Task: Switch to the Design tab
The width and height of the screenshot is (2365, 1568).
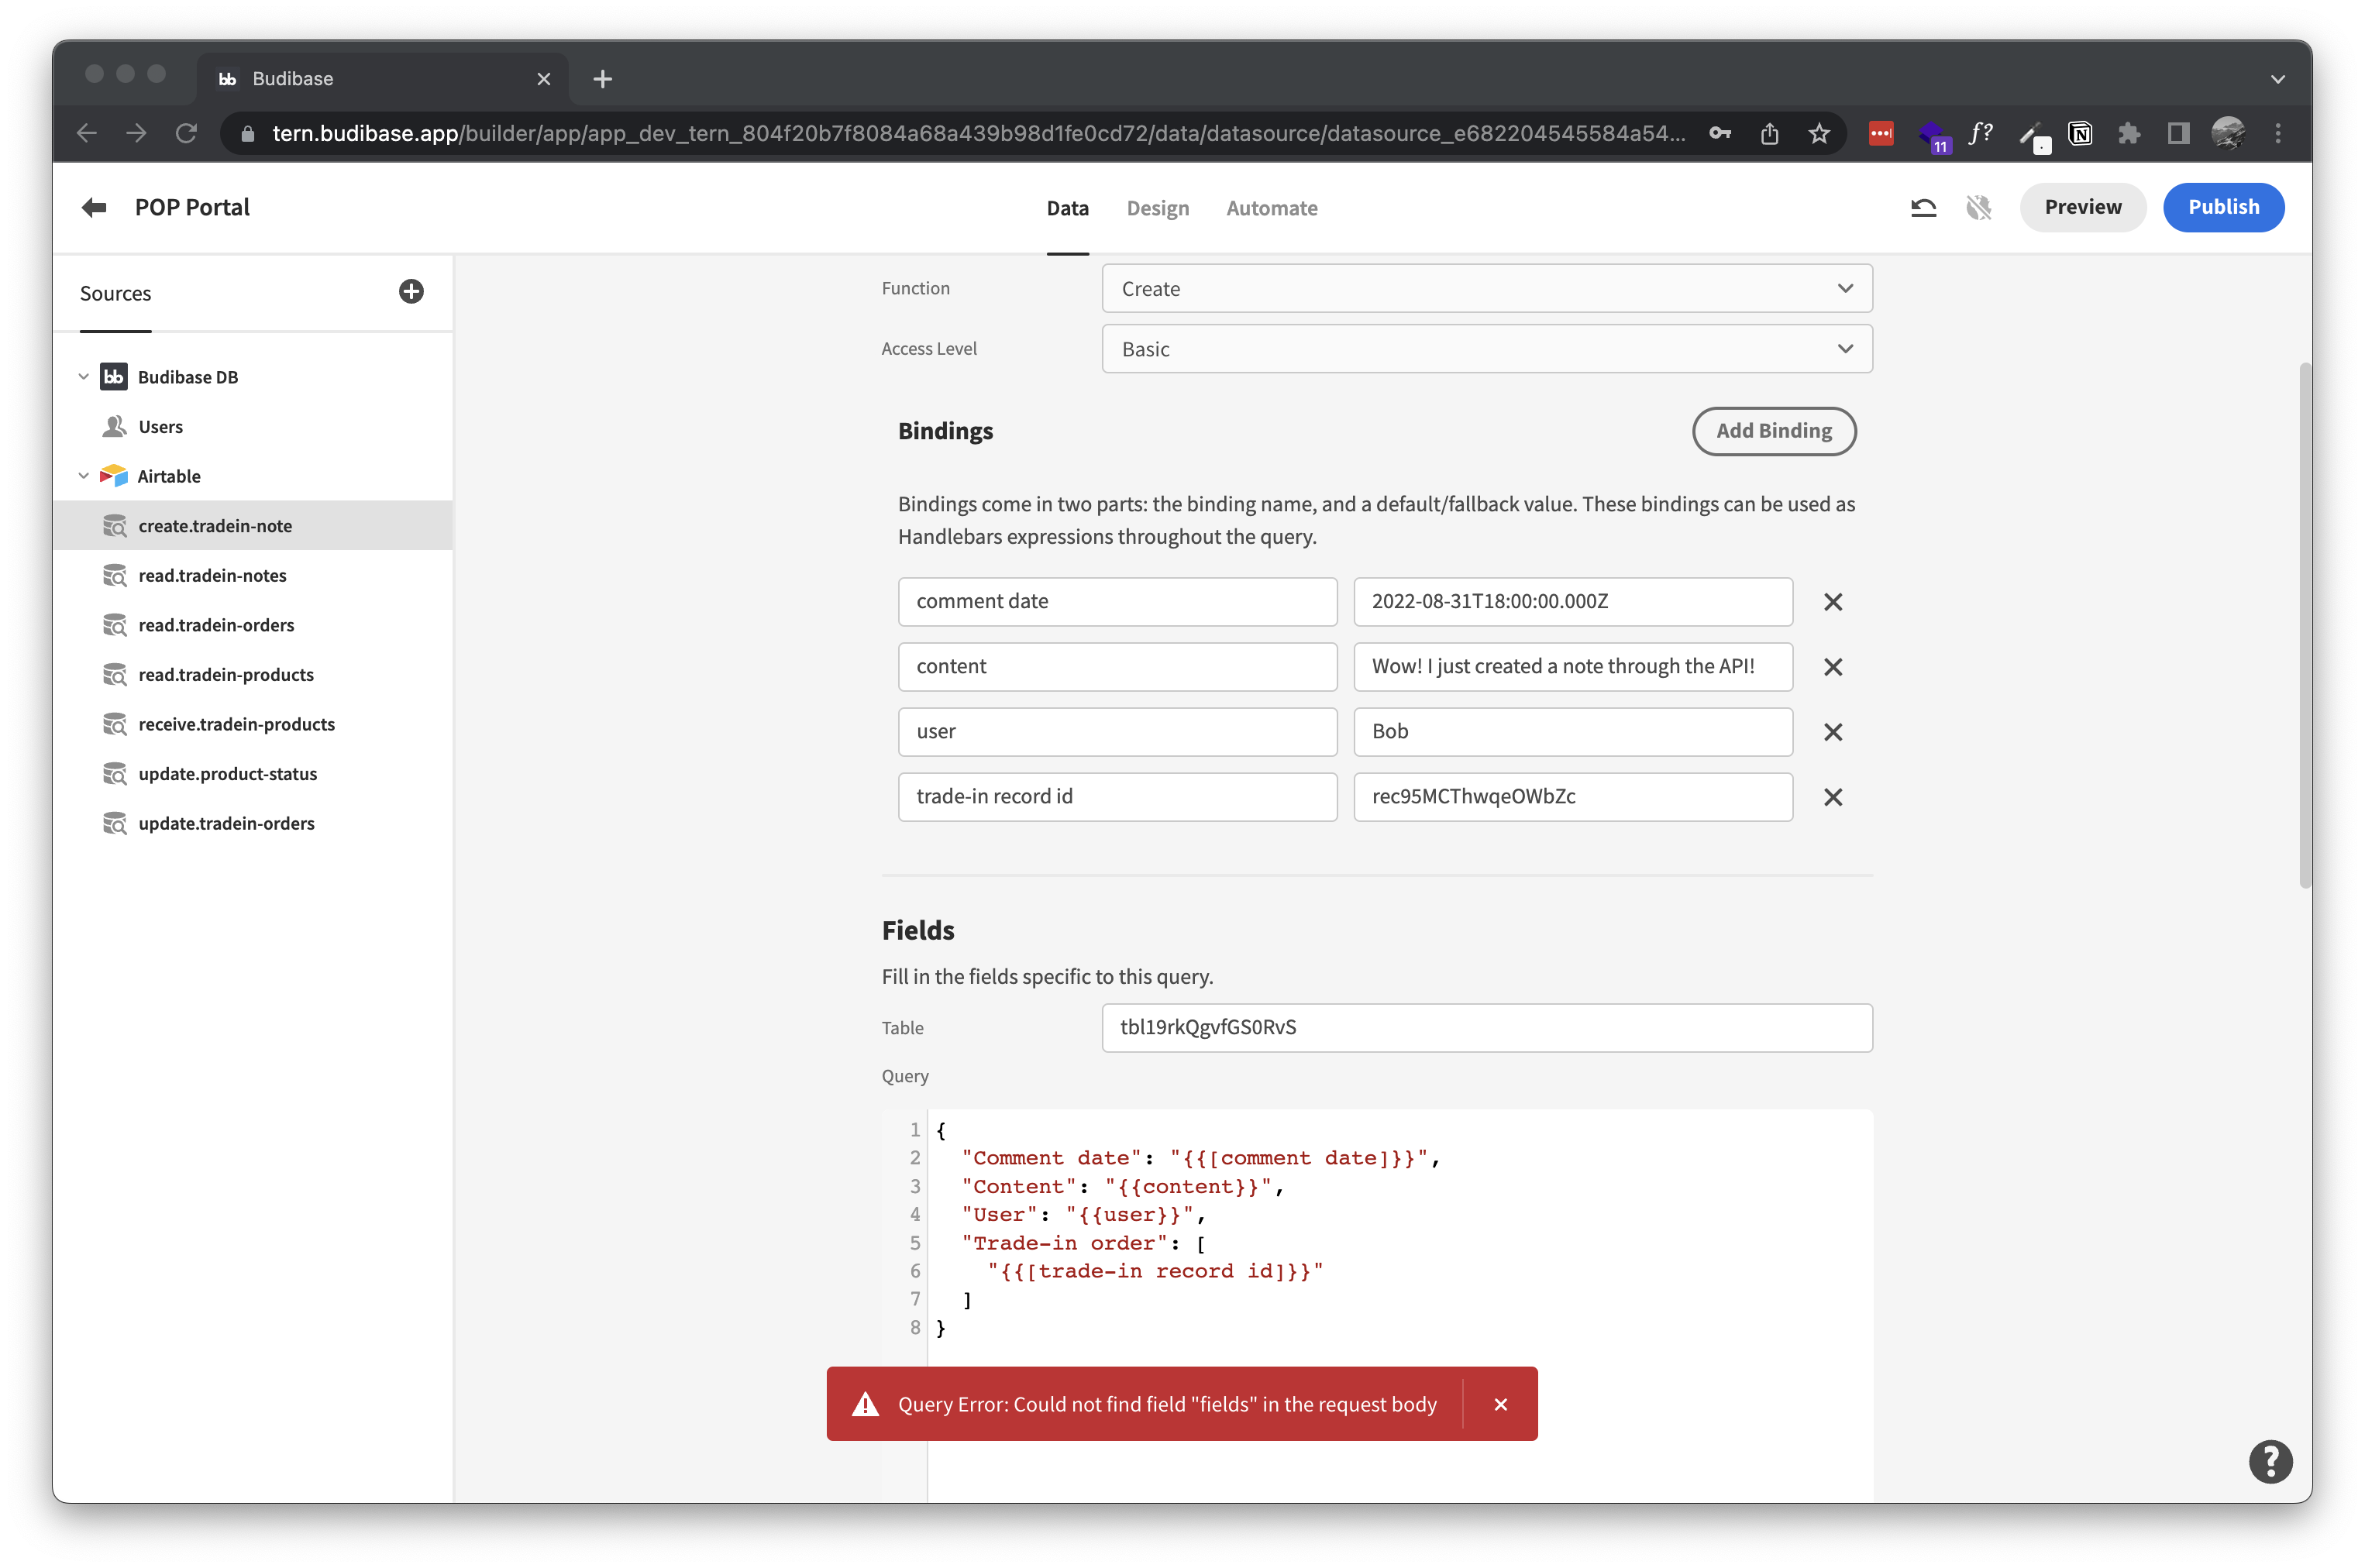Action: (x=1157, y=208)
